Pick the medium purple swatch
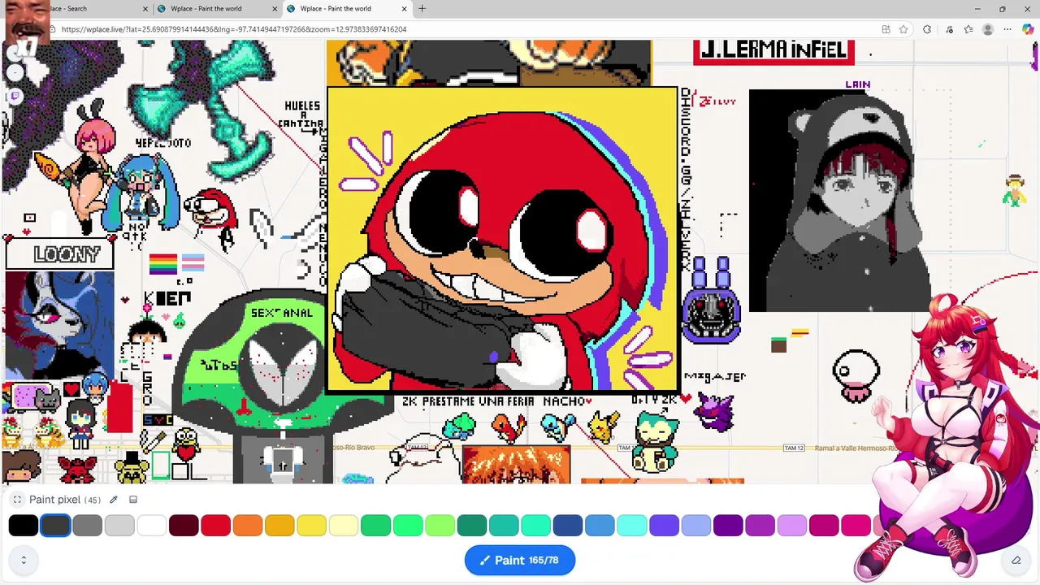 [760, 526]
